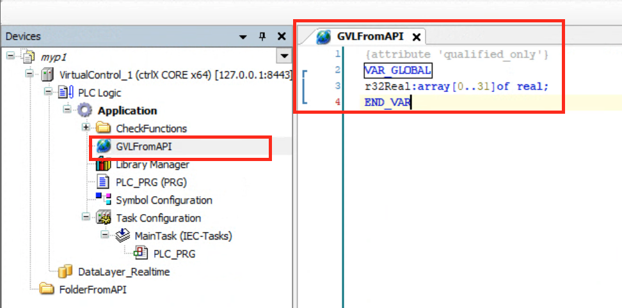The height and width of the screenshot is (308, 622).
Task: Select the Symbol Configuration label
Action: click(x=164, y=200)
